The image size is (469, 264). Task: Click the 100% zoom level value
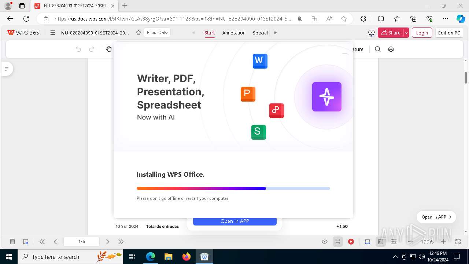[x=427, y=242]
